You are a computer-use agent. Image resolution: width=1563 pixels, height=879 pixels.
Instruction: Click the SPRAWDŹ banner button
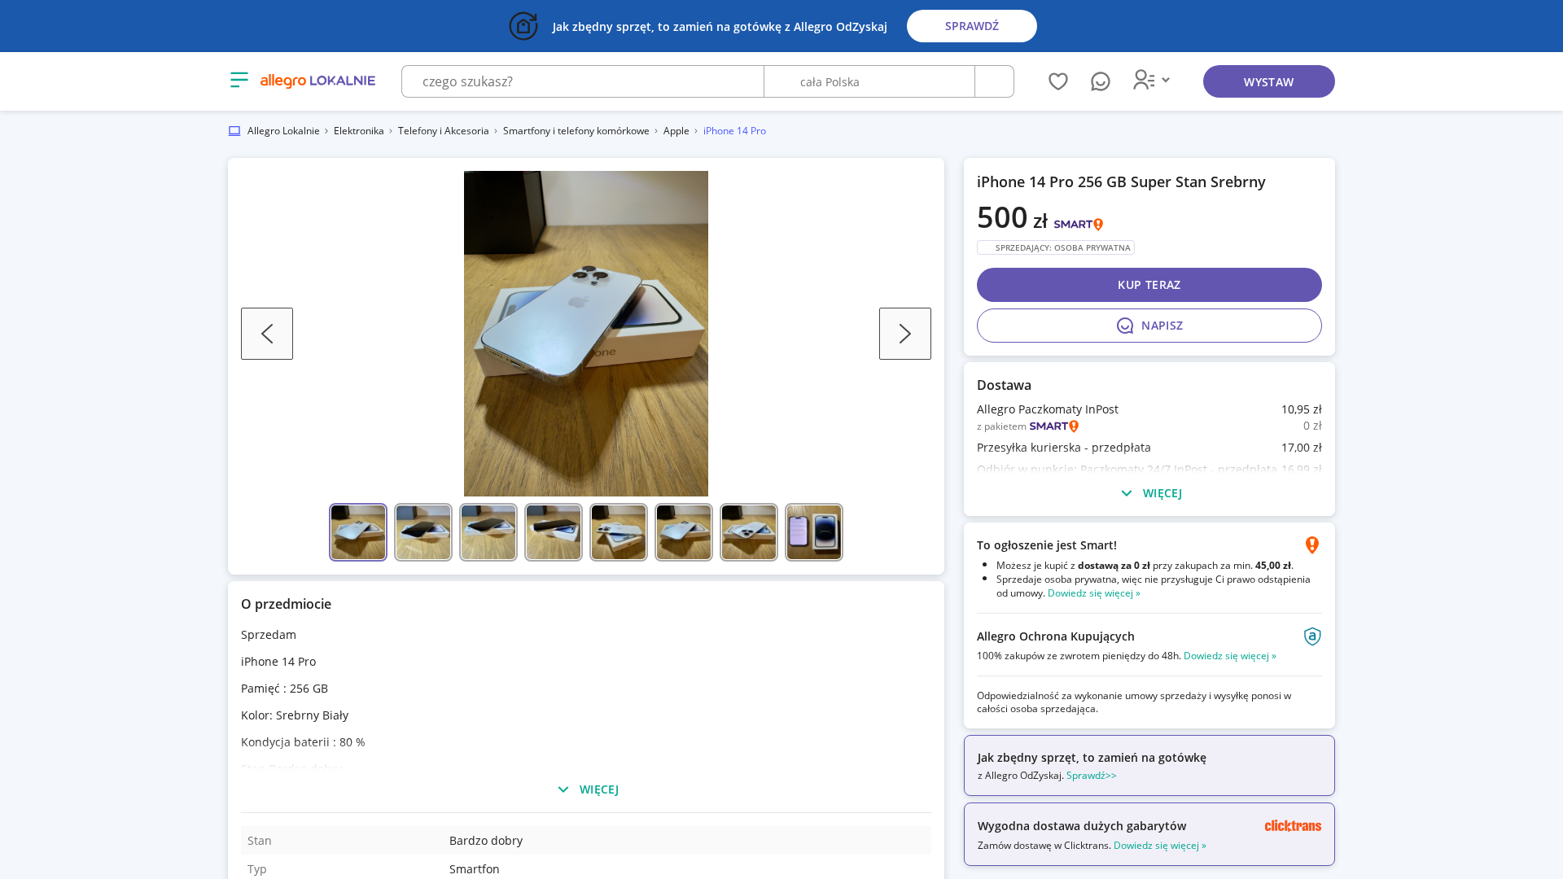tap(972, 26)
